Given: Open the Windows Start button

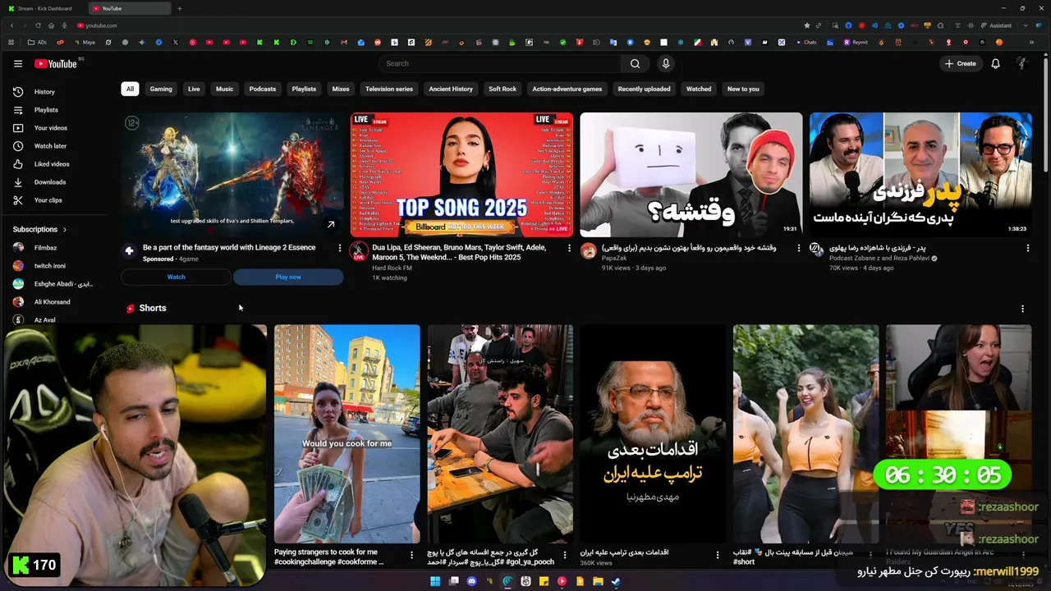Looking at the screenshot, I should coord(435,581).
